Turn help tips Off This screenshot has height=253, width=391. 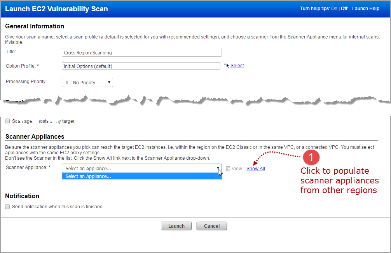344,8
